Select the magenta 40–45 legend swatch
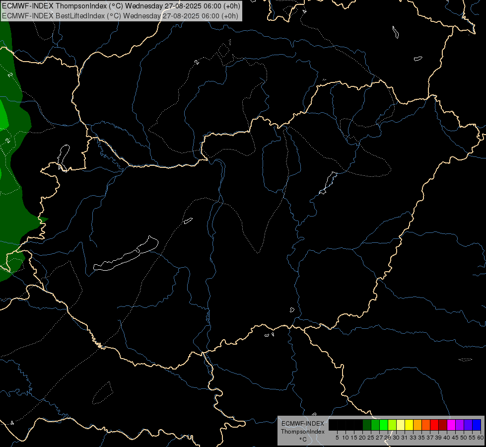The image size is (486, 447). tap(451, 425)
